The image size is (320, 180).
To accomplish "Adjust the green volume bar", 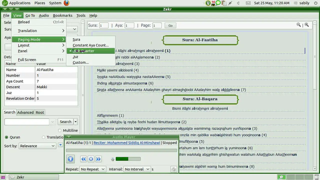I will click(x=128, y=159).
